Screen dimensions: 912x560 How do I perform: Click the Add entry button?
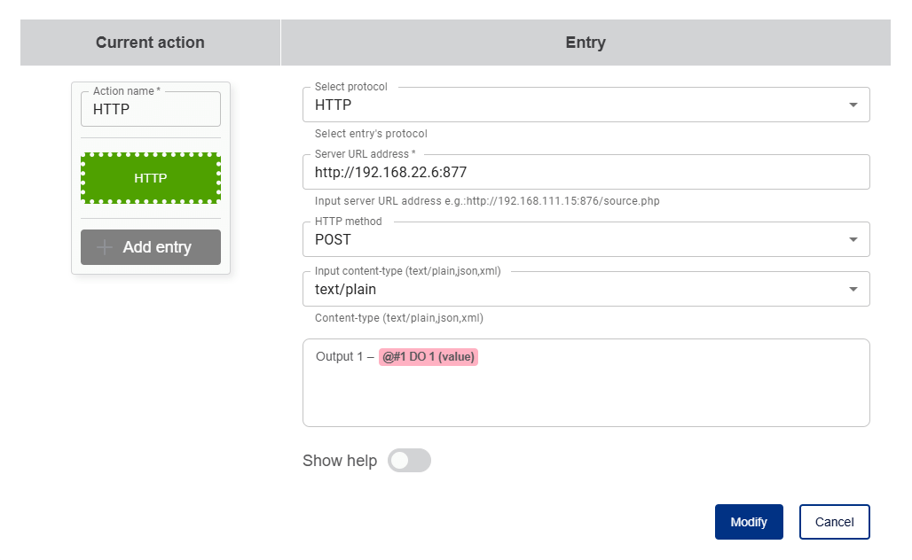click(151, 247)
